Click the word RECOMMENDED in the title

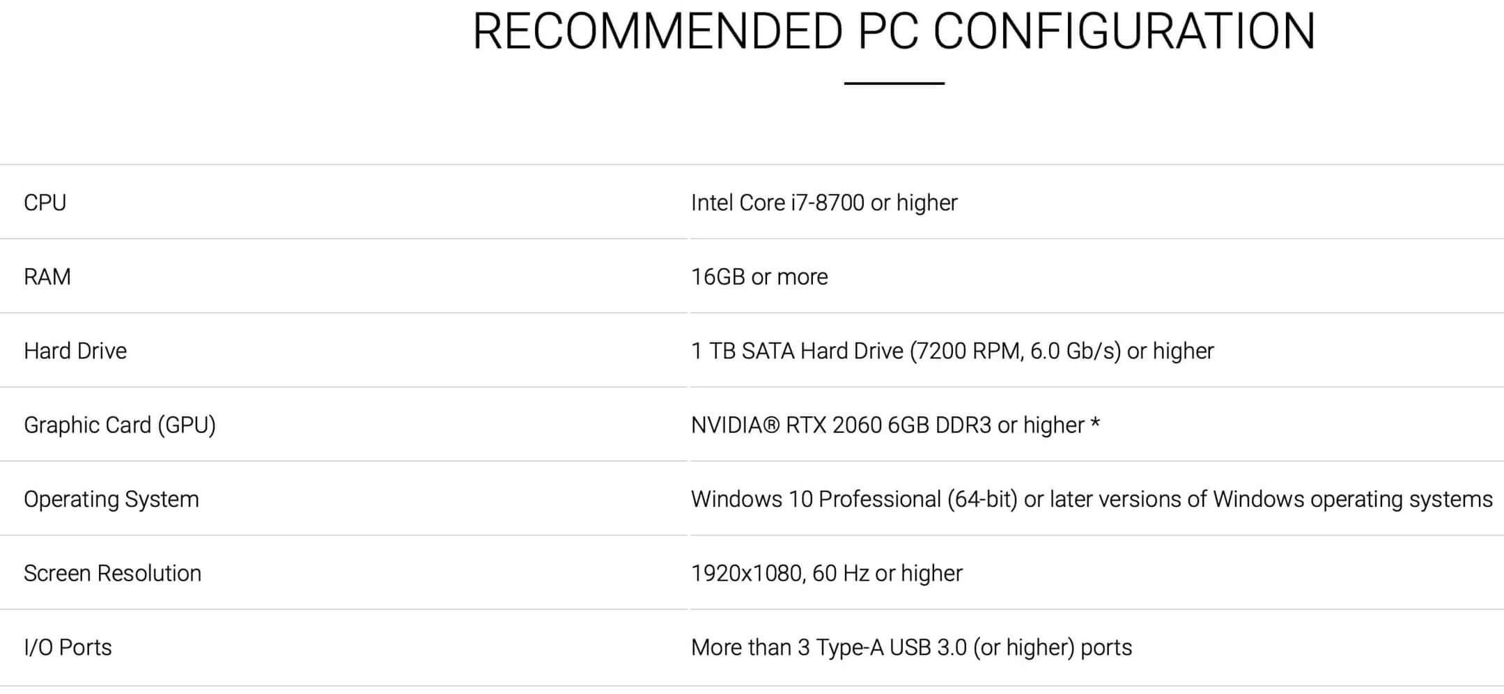(658, 31)
